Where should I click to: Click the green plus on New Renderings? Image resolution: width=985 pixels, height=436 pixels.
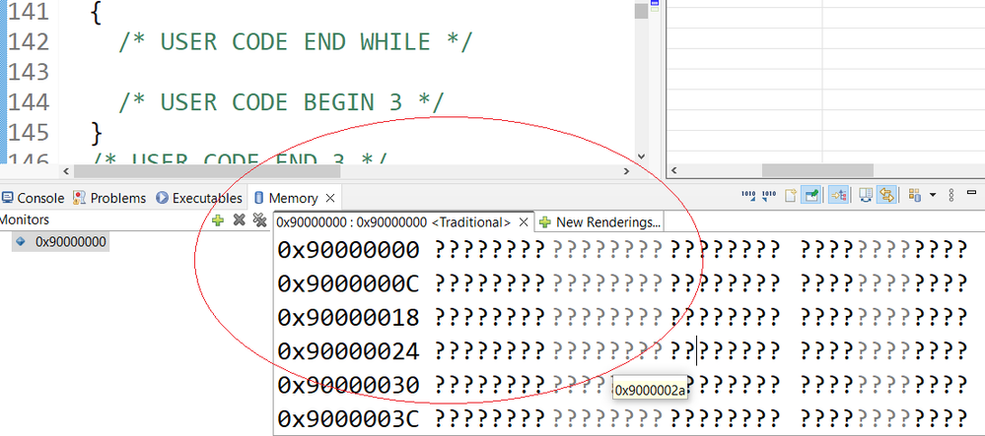point(545,222)
